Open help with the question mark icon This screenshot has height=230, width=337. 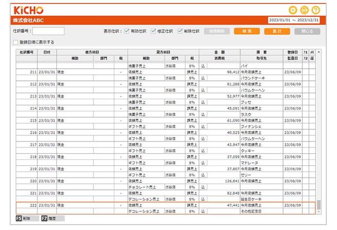[x=316, y=10]
